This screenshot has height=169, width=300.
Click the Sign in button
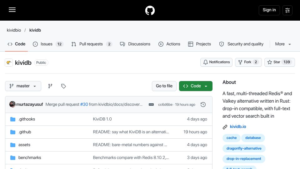coord(269,10)
